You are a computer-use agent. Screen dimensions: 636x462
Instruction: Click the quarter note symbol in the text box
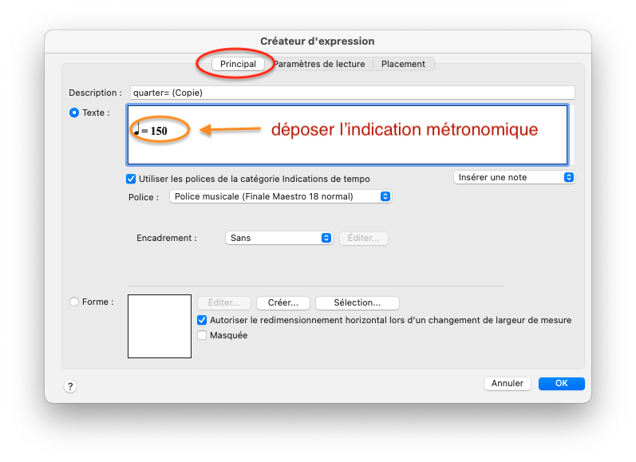136,129
